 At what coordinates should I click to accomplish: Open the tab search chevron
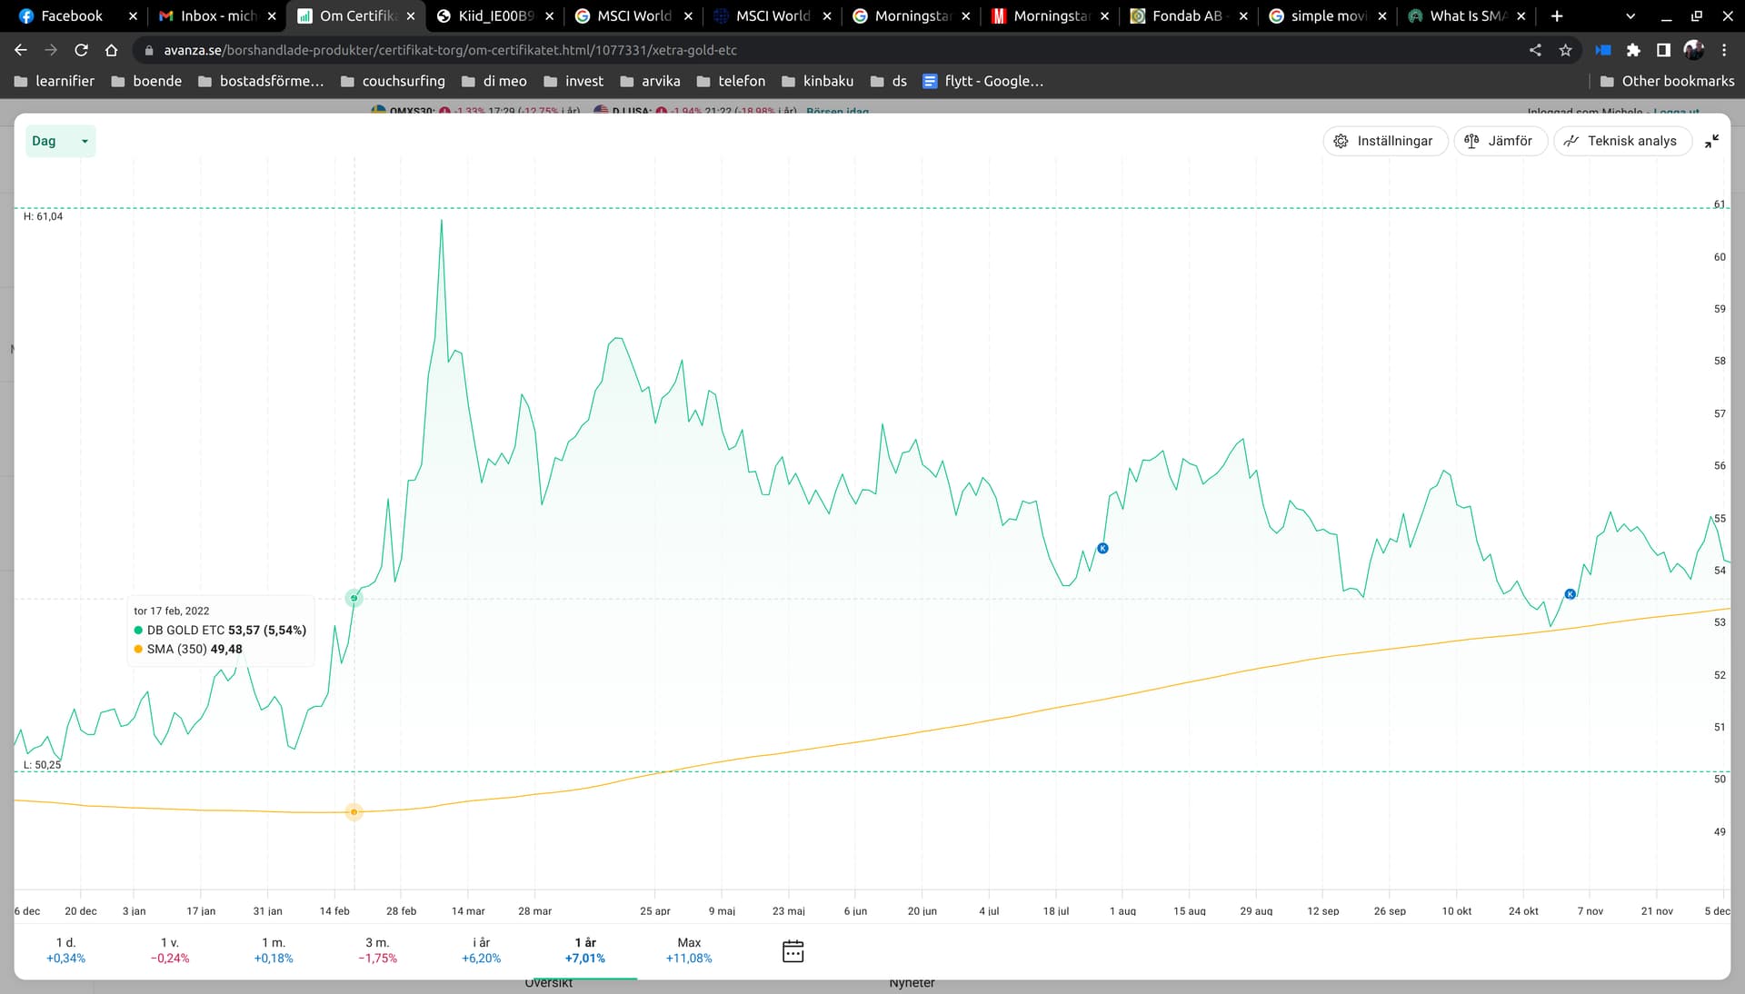(x=1630, y=15)
